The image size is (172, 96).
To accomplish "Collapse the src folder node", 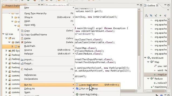I will [6, 38].
